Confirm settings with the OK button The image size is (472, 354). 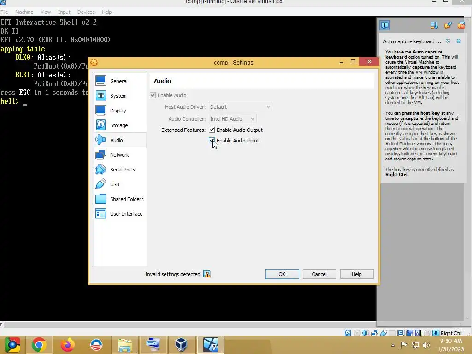coord(282,274)
